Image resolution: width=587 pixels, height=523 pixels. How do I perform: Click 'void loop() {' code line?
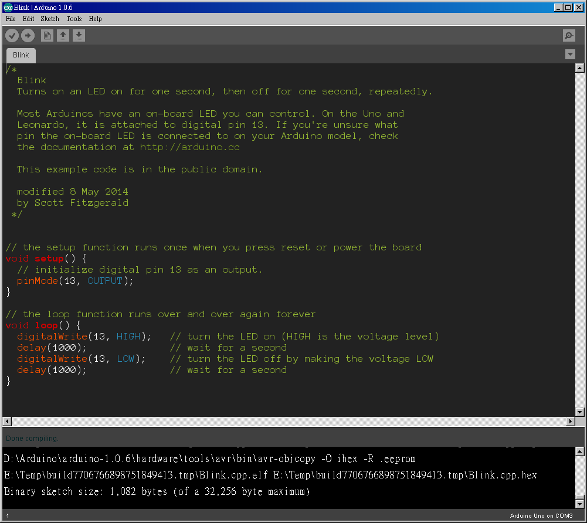(43, 325)
